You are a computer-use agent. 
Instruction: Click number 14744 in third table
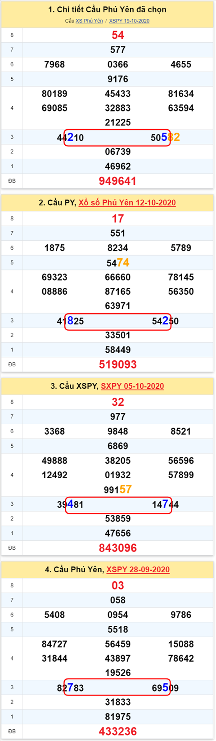coord(165,504)
